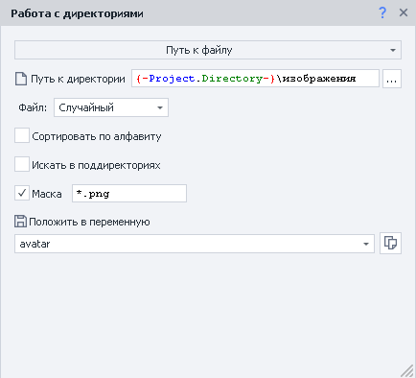416x378 pixels.
Task: Click the copy variable icon next to avatar
Action: (390, 244)
